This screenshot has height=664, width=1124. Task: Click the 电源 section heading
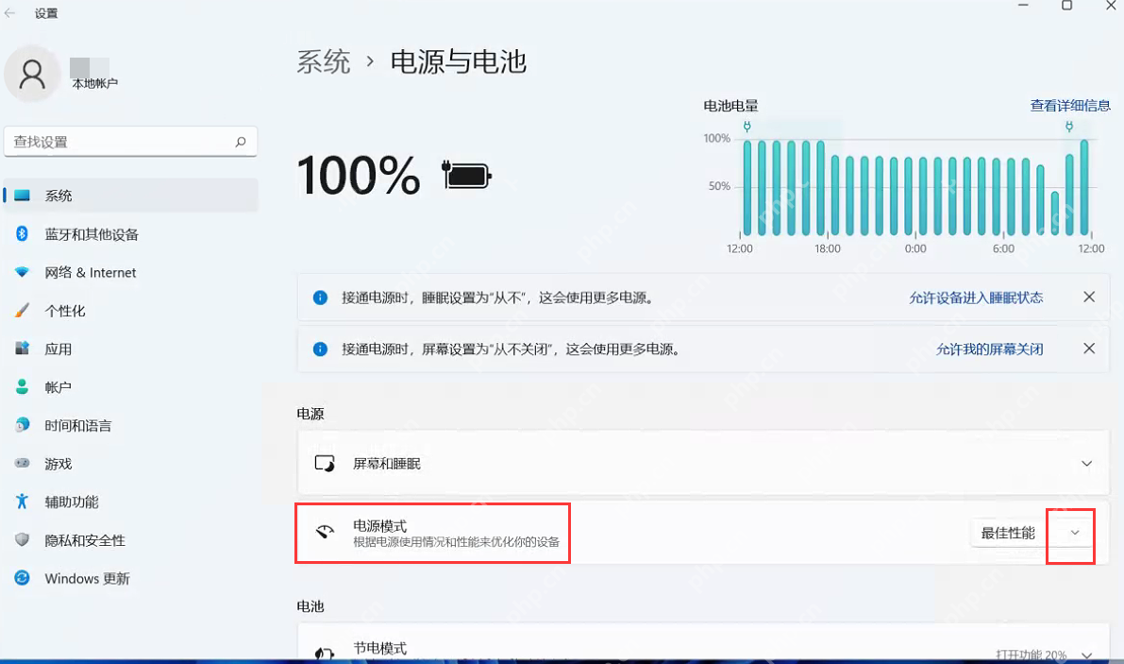(310, 414)
